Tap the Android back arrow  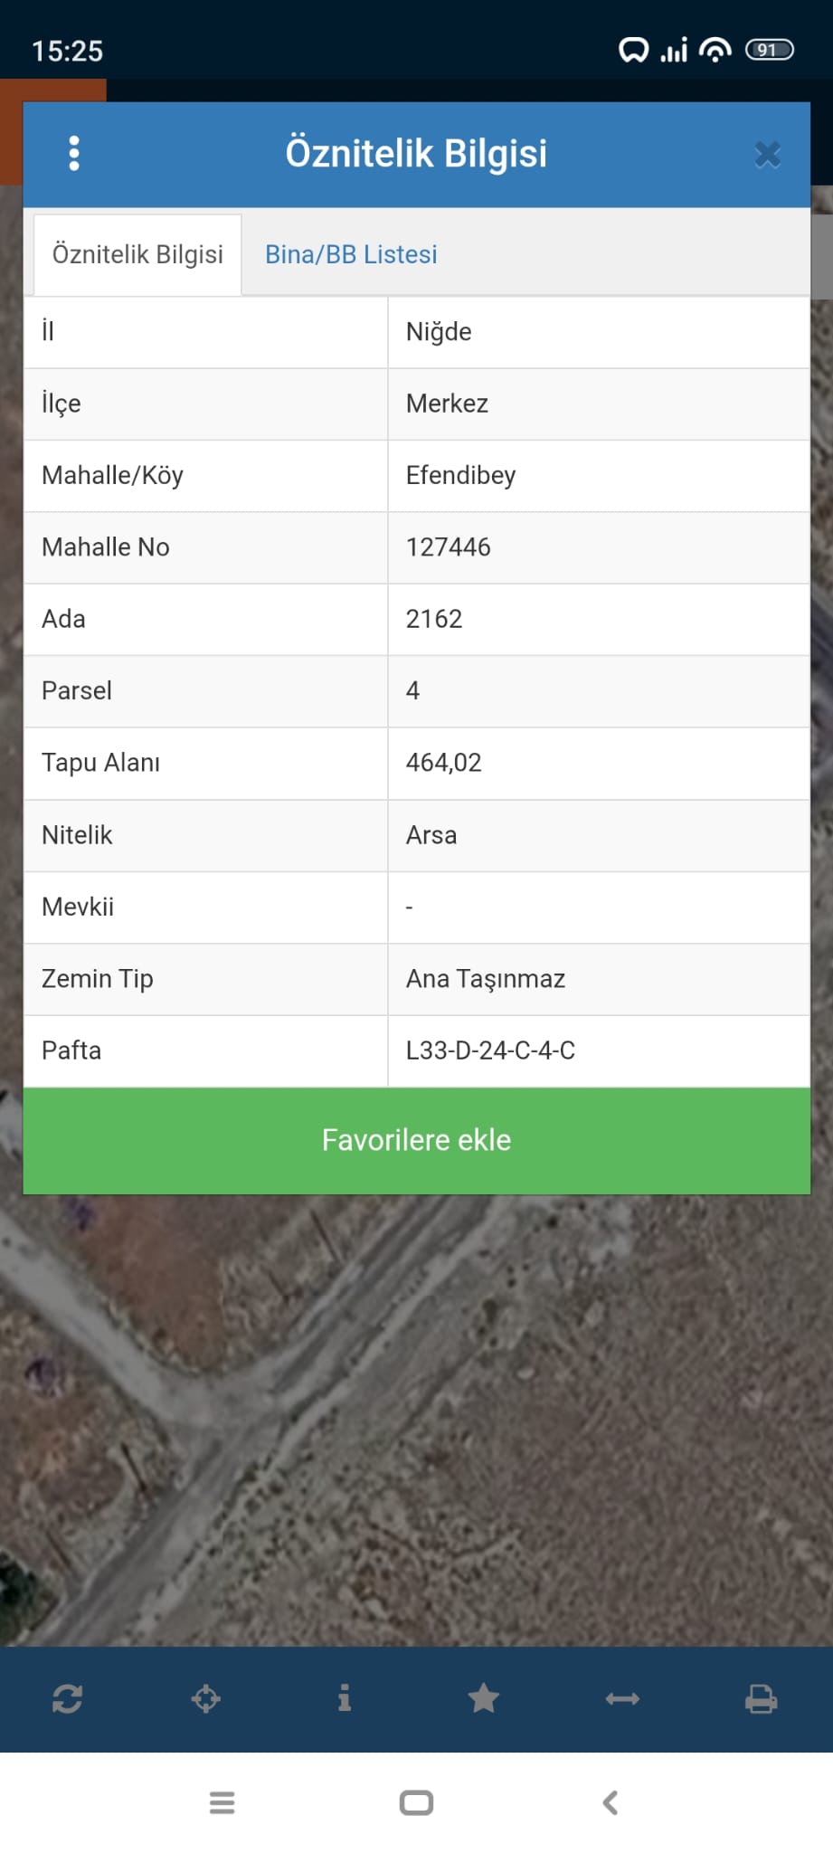point(611,1802)
